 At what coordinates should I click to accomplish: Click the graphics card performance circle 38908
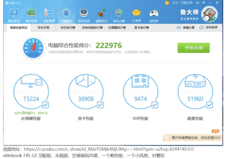pos(86,92)
